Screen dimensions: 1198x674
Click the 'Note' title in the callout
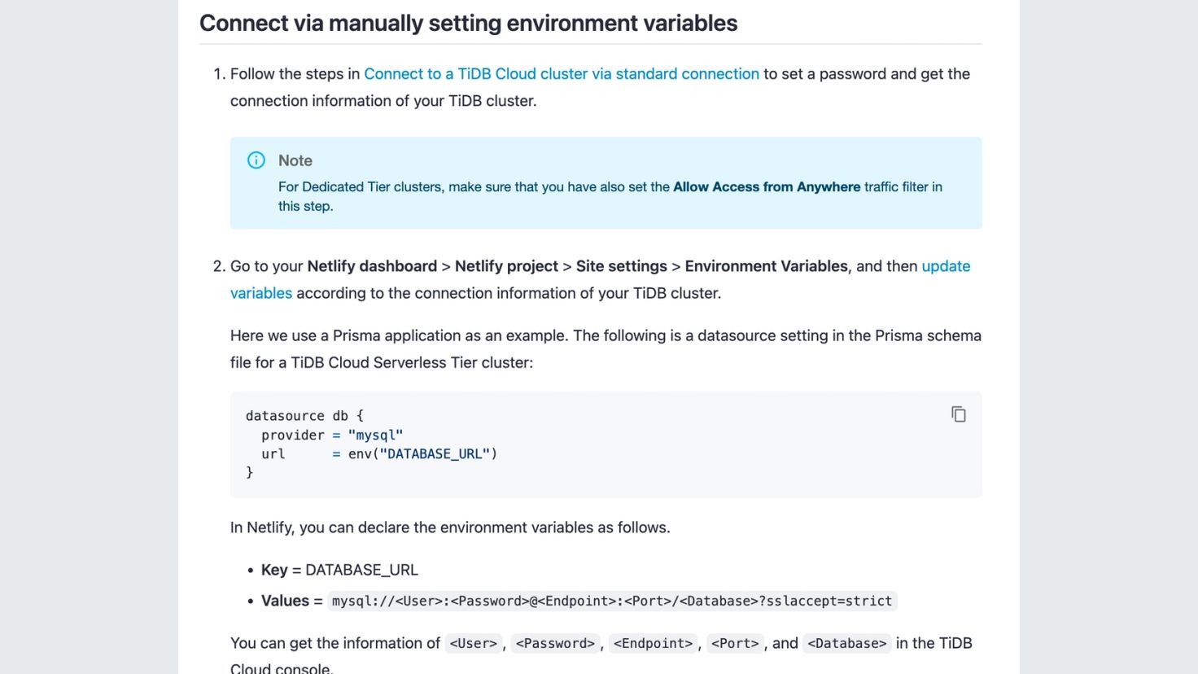point(295,160)
